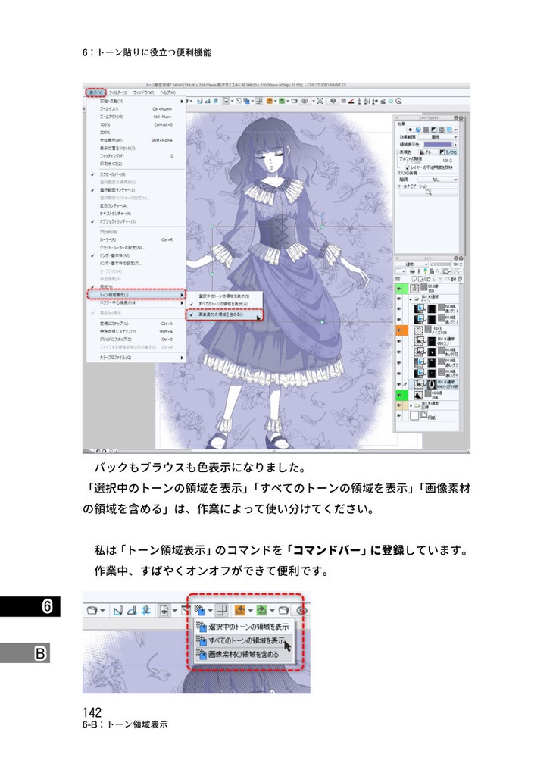This screenshot has width=553, height=776.
Task: Hide the 主線 folder layer
Action: tap(398, 405)
